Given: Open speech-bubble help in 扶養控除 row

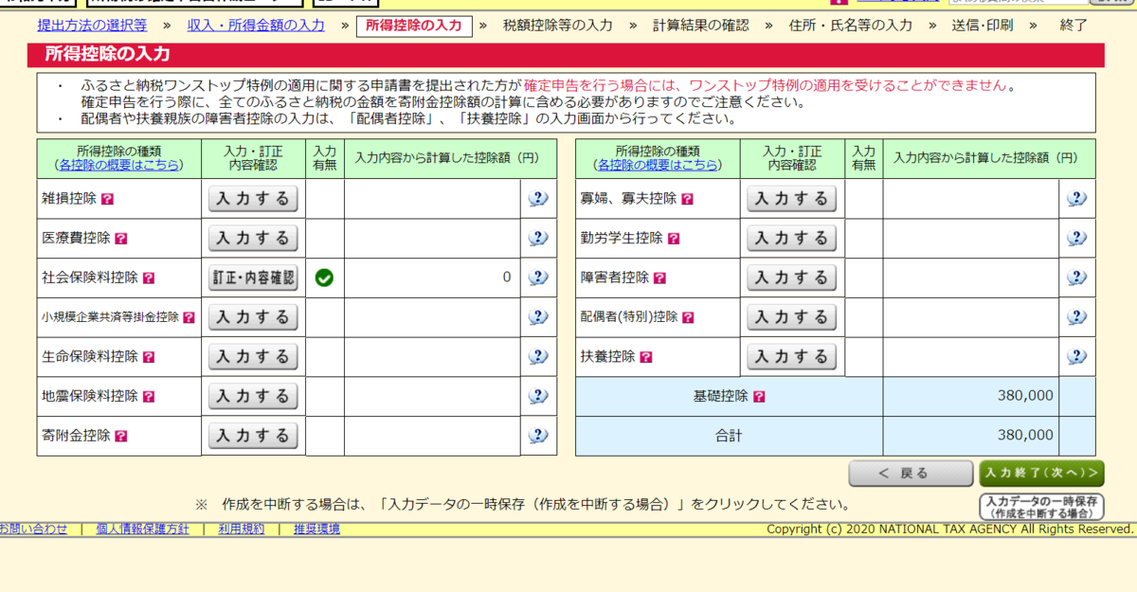Looking at the screenshot, I should pos(1076,357).
